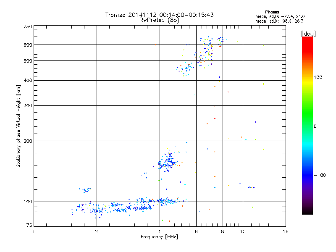Click the 4 MHz tick label
Viewport: 336px width, 252px height.
(160, 231)
